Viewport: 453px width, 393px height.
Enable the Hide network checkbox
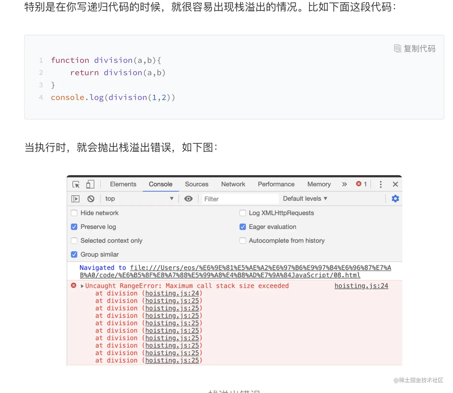coord(74,213)
